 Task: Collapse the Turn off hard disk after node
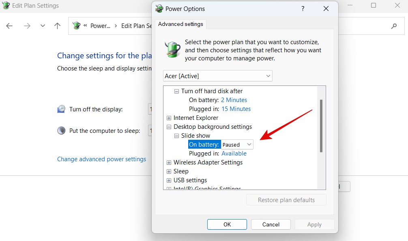point(176,91)
